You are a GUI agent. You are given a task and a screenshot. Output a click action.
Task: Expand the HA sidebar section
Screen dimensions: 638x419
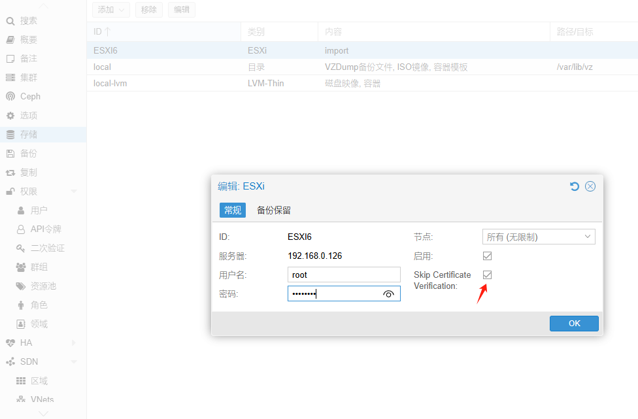(x=73, y=343)
